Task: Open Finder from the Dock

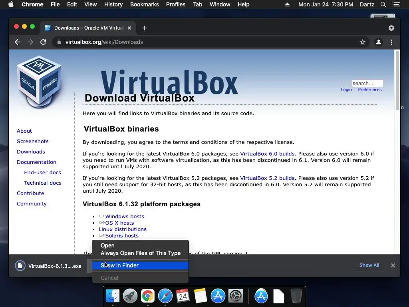Action: [112, 296]
